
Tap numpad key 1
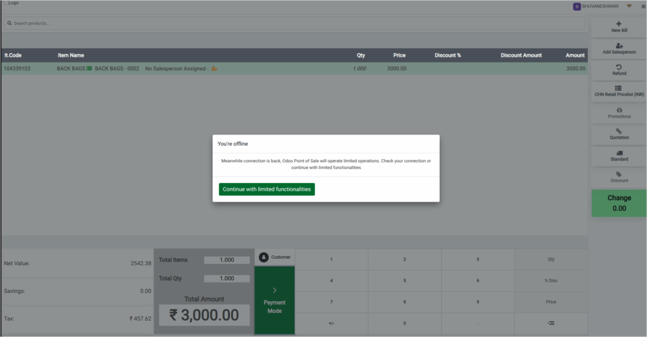(331, 259)
